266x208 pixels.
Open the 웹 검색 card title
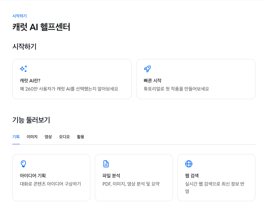(192, 176)
